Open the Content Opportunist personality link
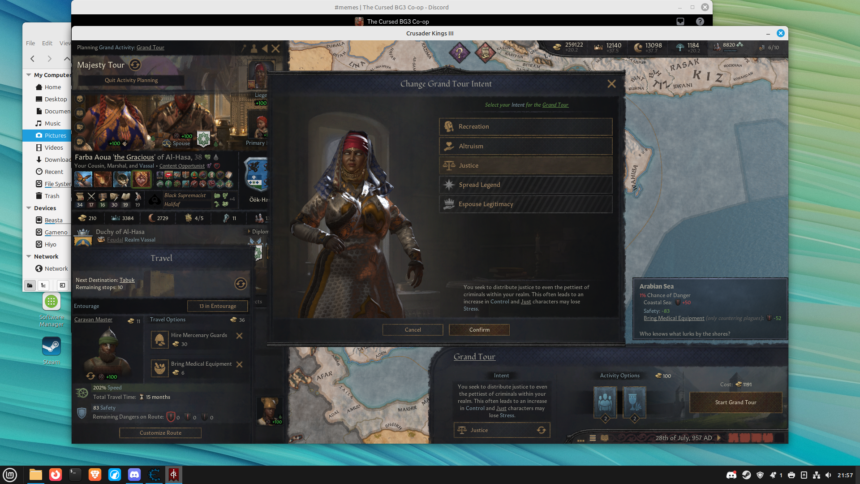Screen dimensions: 860x484 click(x=182, y=166)
